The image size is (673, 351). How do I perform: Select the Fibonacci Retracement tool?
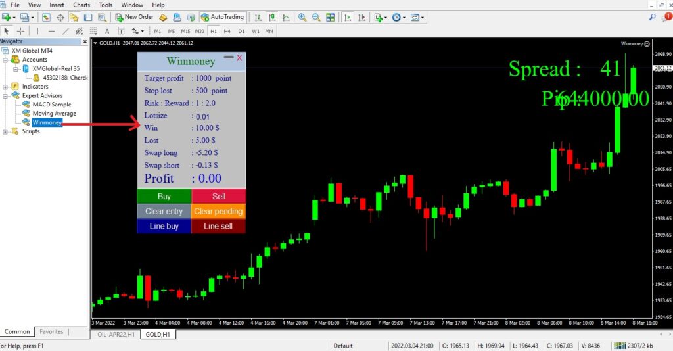click(x=93, y=31)
